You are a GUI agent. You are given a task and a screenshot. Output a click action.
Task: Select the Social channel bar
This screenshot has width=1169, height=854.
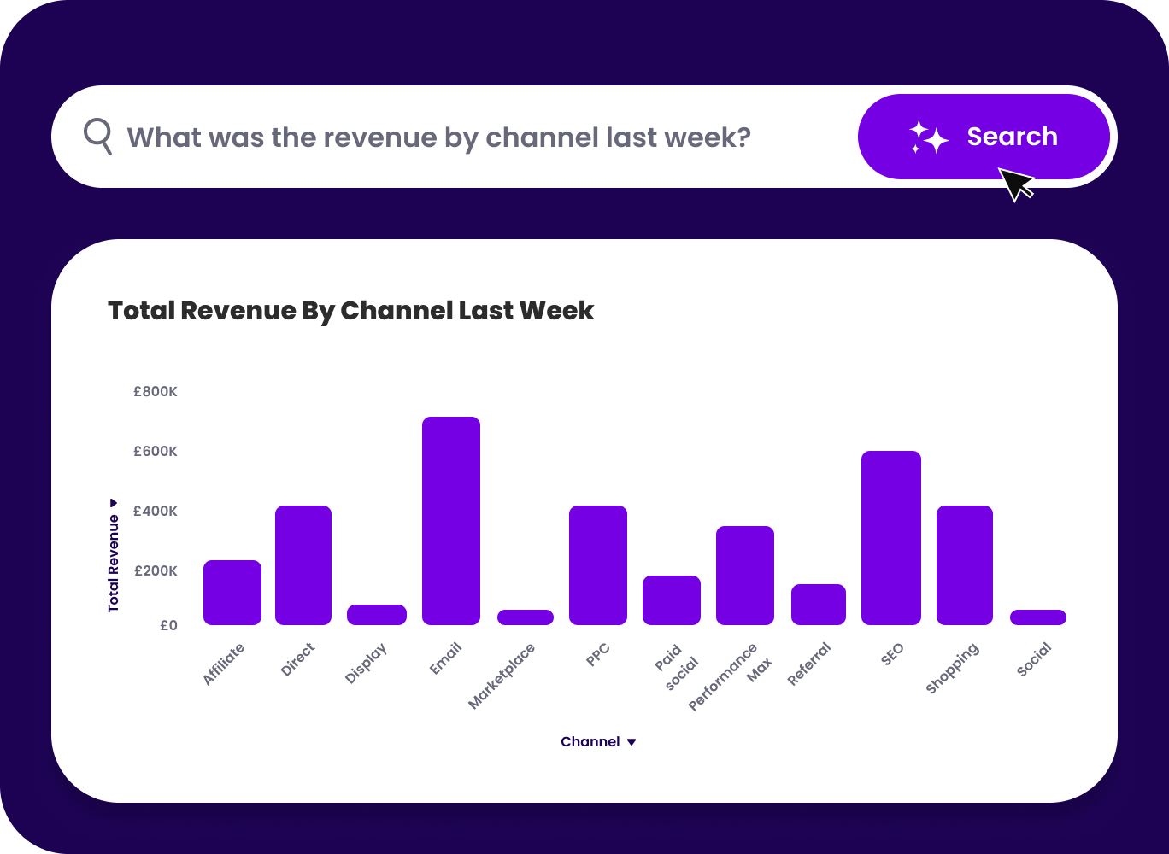coord(1038,617)
